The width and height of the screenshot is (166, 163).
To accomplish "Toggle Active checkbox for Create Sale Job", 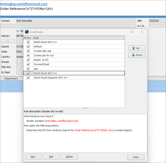I will tap(28, 51).
